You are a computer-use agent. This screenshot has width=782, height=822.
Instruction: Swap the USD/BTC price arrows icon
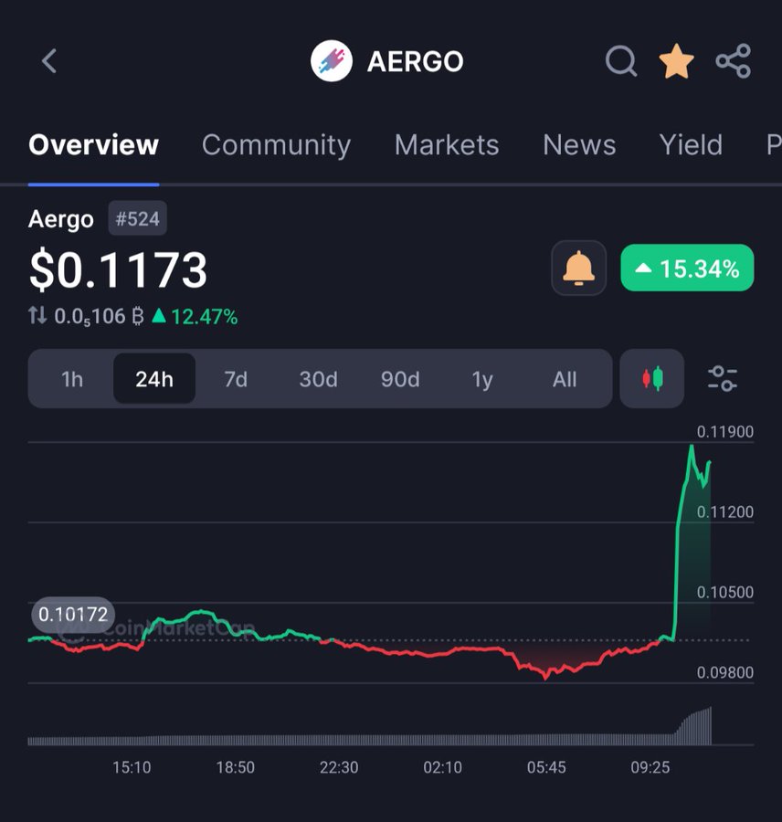click(37, 316)
